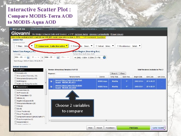Click the NASA Earth Data logo
Image resolution: width=181 pixels, height=136 pixels.
tap(18, 29)
